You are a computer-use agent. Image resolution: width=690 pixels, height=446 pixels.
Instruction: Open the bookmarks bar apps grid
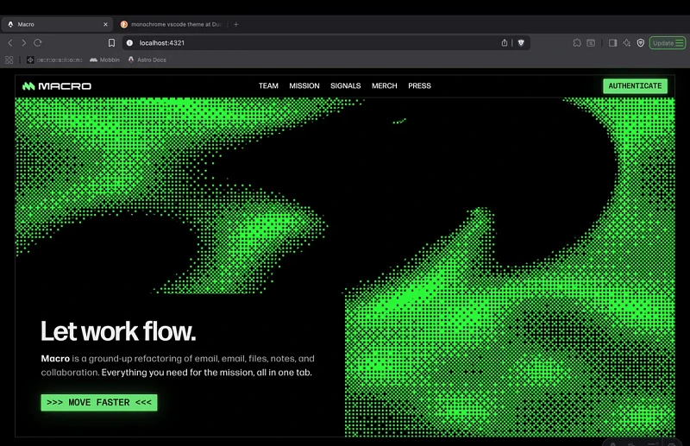(9, 60)
